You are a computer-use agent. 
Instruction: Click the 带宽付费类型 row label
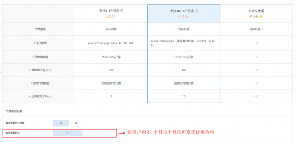[41, 83]
